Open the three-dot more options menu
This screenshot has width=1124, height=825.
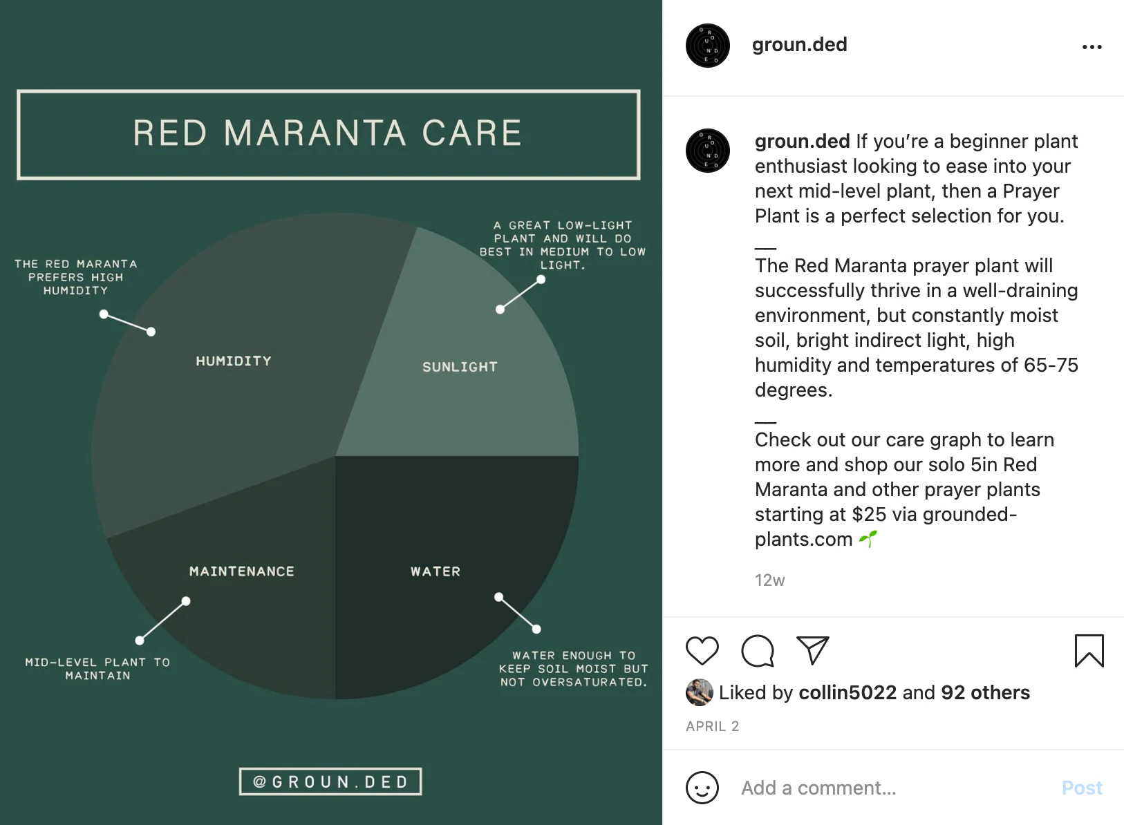pyautogui.click(x=1092, y=47)
